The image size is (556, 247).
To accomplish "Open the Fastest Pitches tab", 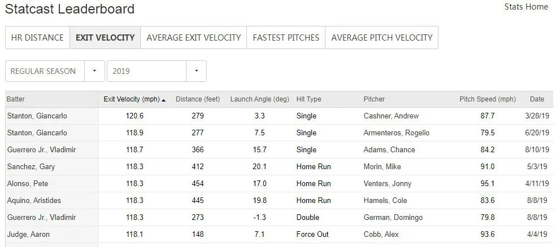I will [286, 38].
